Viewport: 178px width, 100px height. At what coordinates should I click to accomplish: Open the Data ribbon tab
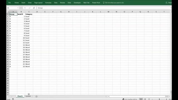56,2
